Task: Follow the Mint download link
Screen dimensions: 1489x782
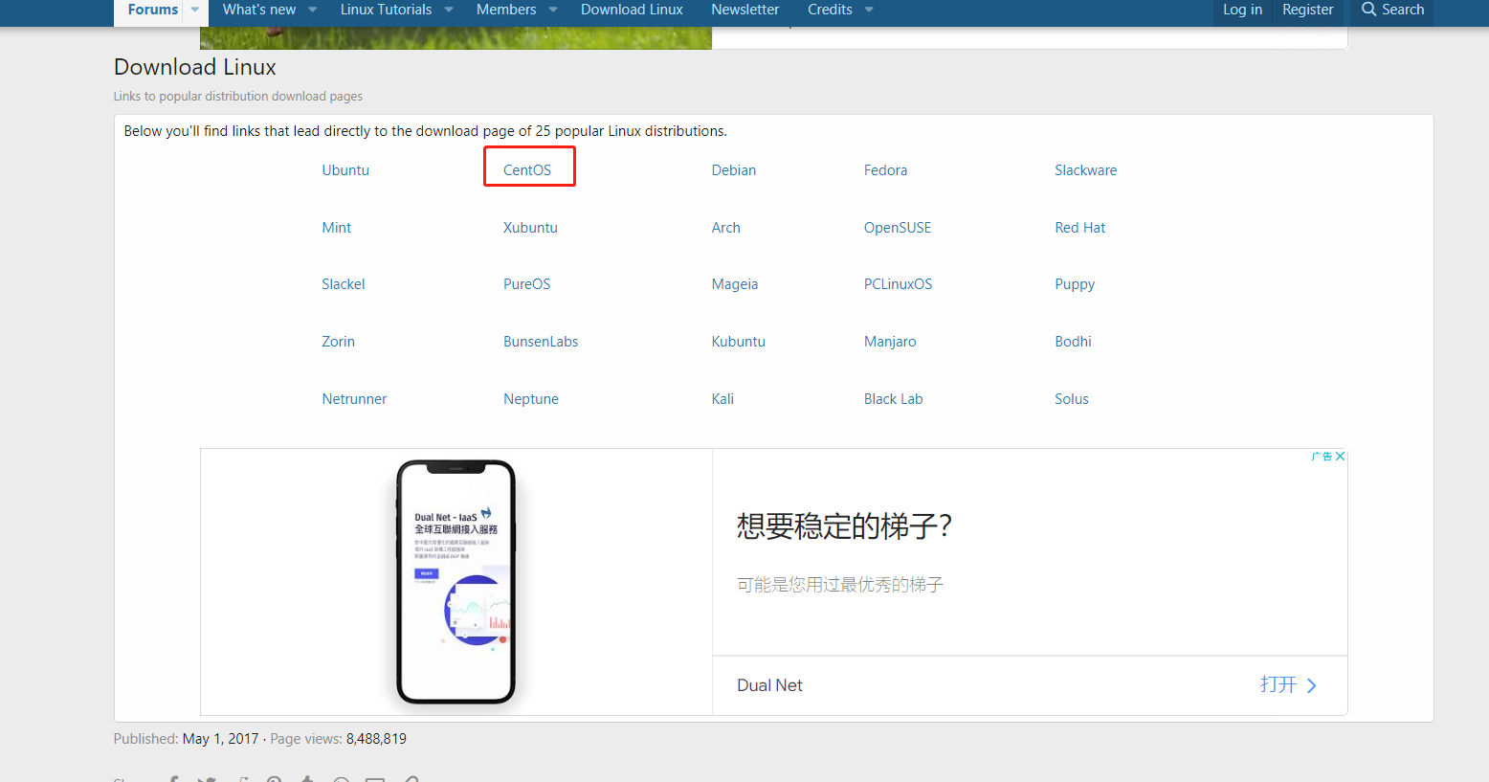Action: pyautogui.click(x=337, y=228)
